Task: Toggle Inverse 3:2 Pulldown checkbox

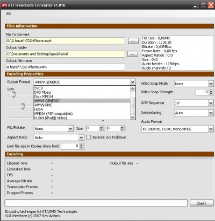Action: (x=89, y=137)
